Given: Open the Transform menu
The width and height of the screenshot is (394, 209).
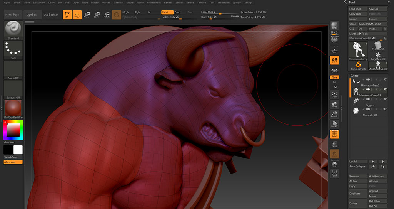Looking at the screenshot, I should [224, 3].
